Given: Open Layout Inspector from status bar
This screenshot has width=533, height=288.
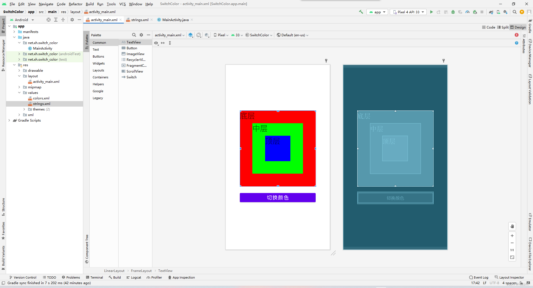Looking at the screenshot, I should click(x=509, y=277).
